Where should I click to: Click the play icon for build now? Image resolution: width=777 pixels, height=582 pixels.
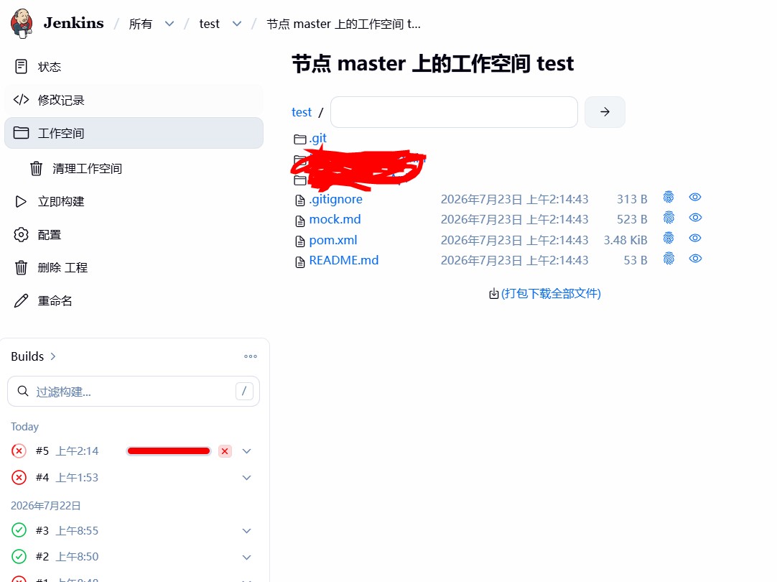(21, 201)
